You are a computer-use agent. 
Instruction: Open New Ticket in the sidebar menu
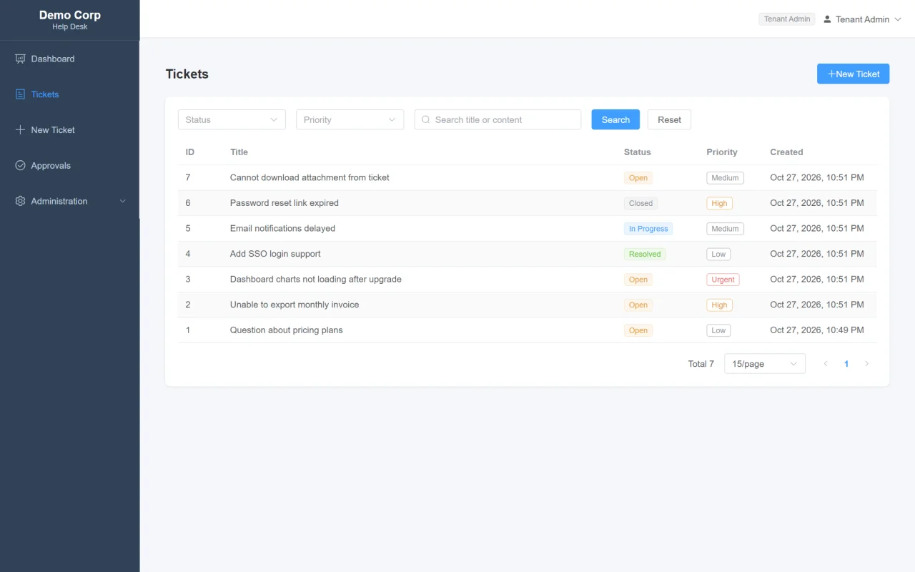coord(69,130)
